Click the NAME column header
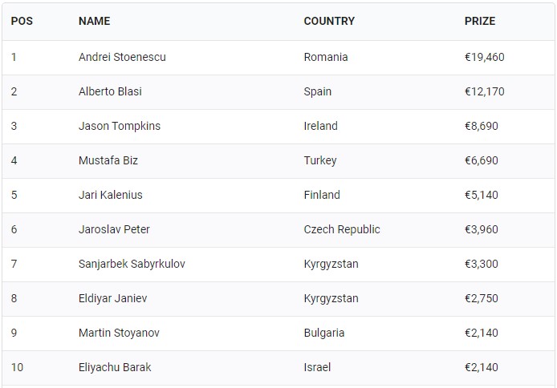Viewport: 557px width, 388px height. 95,21
